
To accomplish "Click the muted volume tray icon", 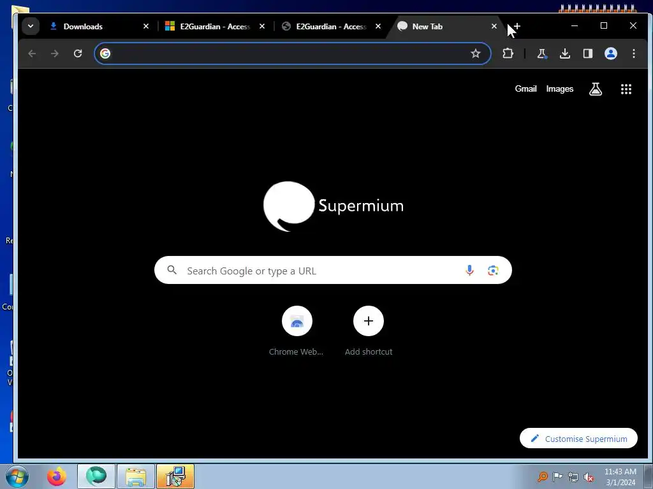I will (x=589, y=477).
